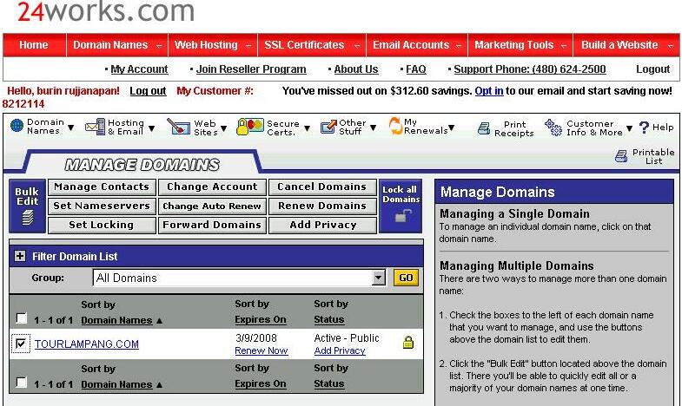The image size is (682, 406).
Task: Click the Change Account button
Action: [212, 187]
